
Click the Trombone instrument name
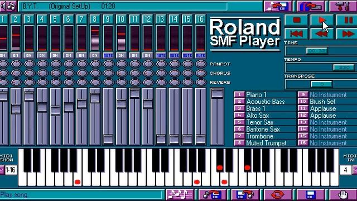[260, 136]
